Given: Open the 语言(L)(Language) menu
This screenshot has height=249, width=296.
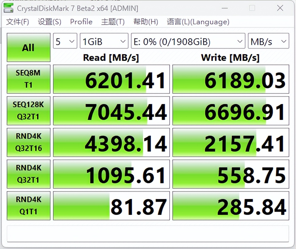Looking at the screenshot, I should [198, 22].
